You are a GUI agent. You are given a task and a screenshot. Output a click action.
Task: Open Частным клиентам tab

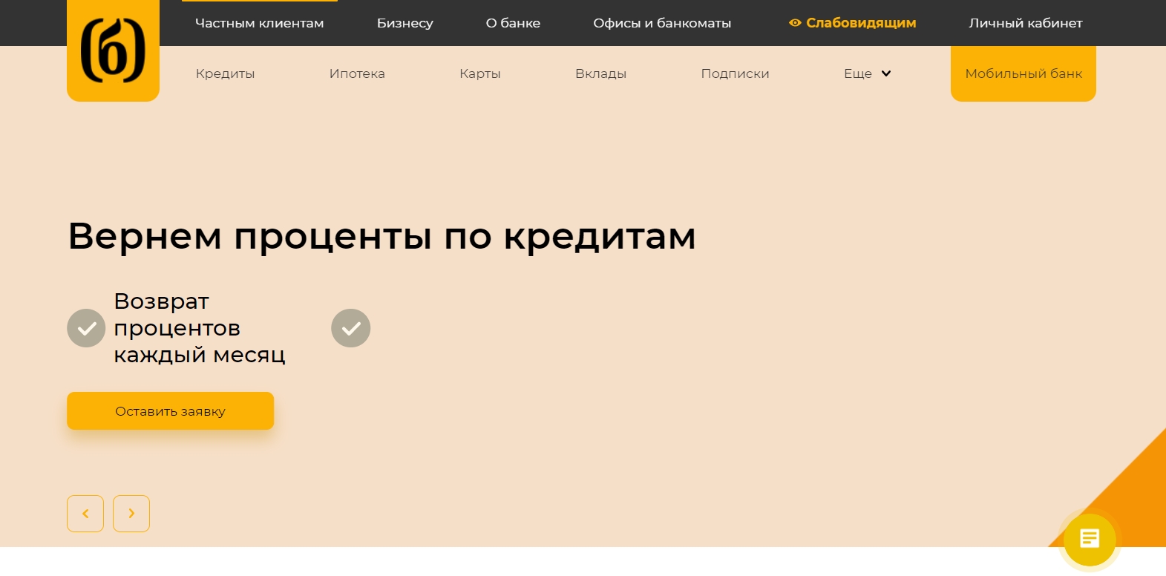click(x=260, y=23)
